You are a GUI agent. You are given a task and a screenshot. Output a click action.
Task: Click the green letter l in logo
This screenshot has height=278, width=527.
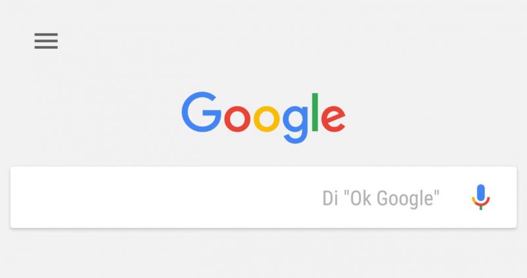tap(315, 112)
